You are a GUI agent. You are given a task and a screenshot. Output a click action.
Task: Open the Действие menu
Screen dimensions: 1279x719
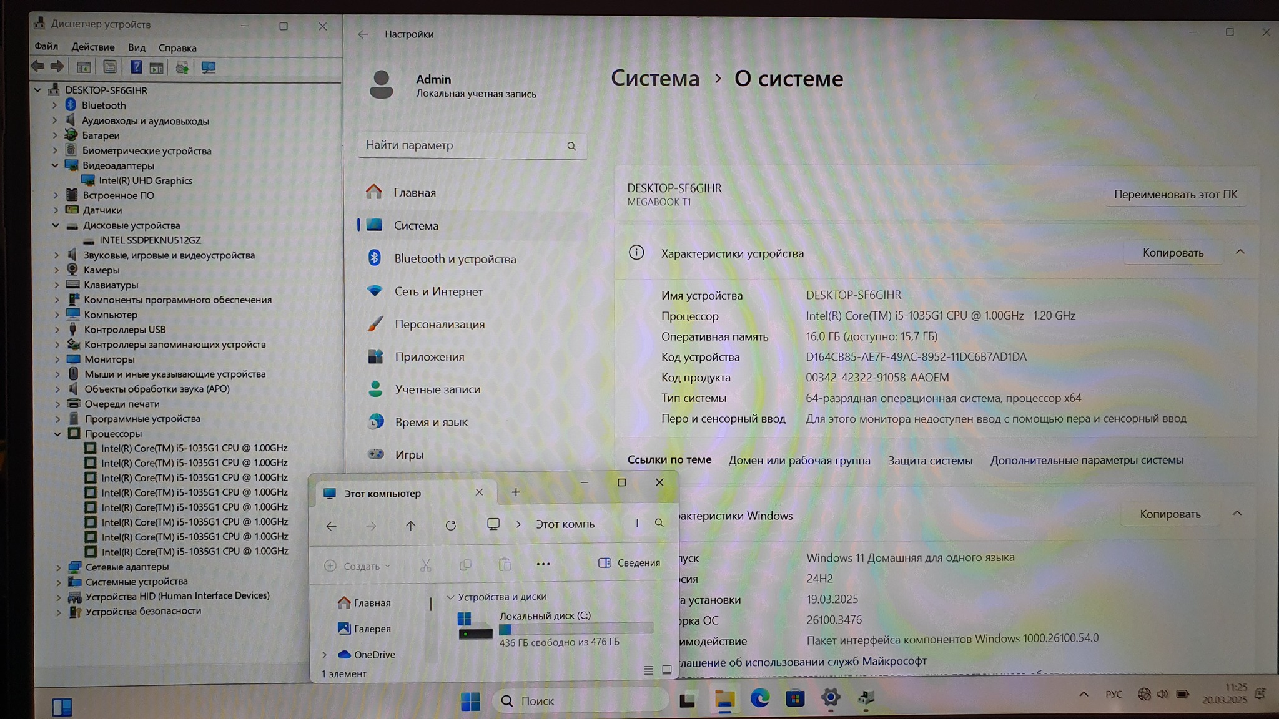[x=92, y=47]
